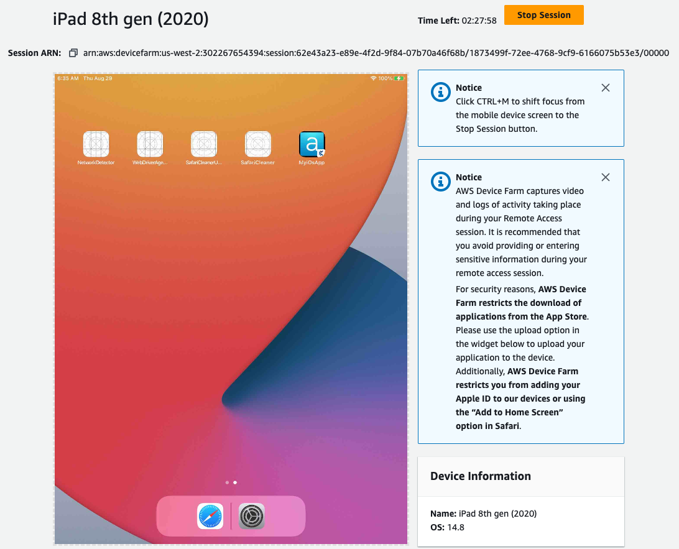Open the NetworkDetector app icon
Image resolution: width=679 pixels, height=549 pixels.
96,144
